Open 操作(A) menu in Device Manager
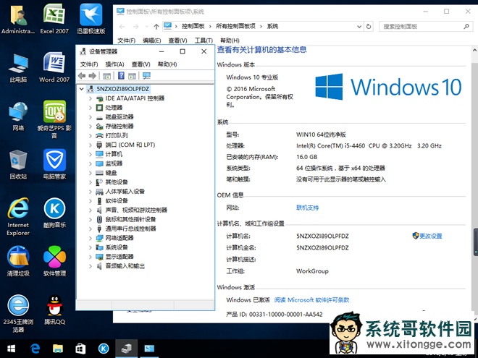 pos(114,64)
